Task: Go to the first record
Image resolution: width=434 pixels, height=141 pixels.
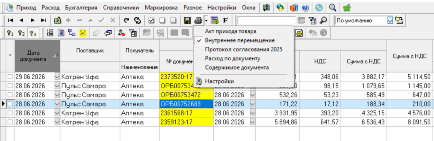Action: (11, 20)
